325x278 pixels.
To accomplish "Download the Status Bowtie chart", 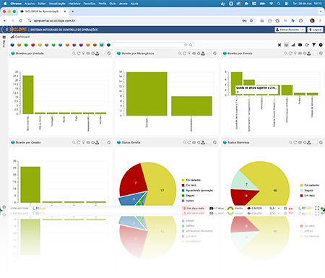I will coord(203,142).
